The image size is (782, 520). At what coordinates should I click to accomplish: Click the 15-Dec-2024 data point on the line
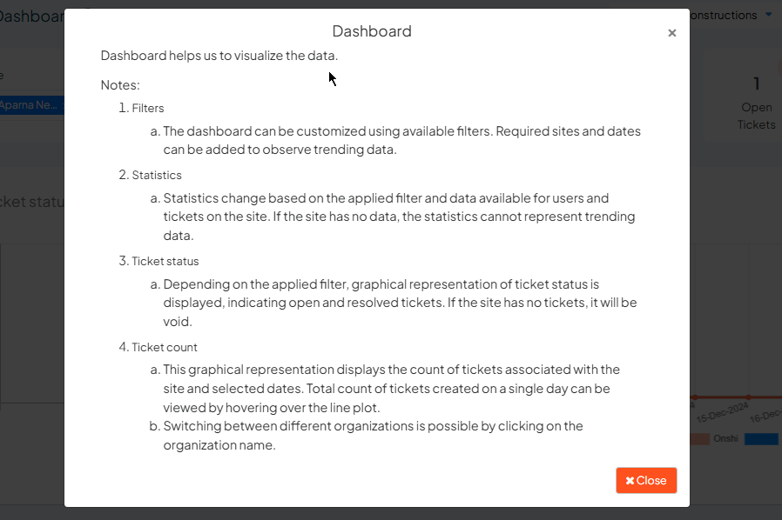tap(748, 397)
